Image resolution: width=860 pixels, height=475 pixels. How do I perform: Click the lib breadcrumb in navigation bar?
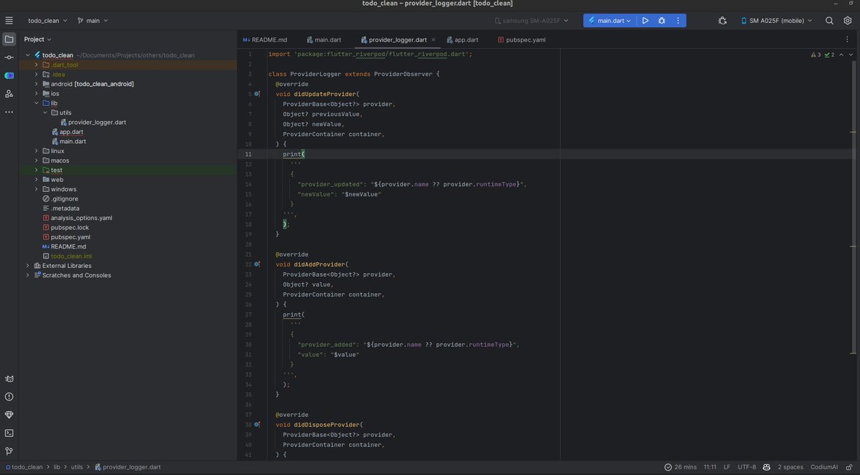coord(57,467)
